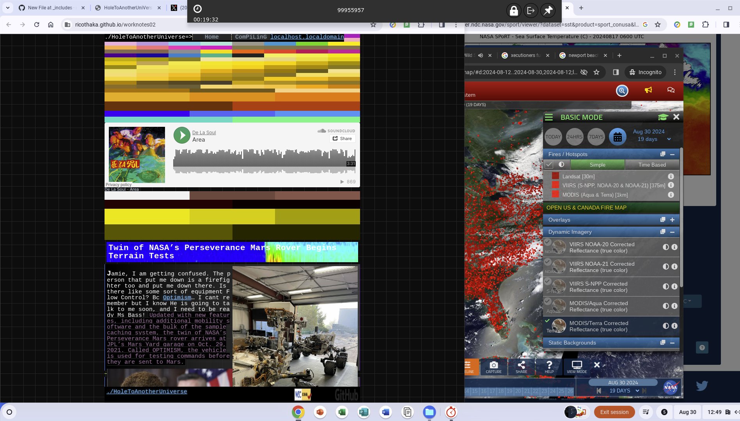Seek within the SoundCloud waveform

point(264,161)
